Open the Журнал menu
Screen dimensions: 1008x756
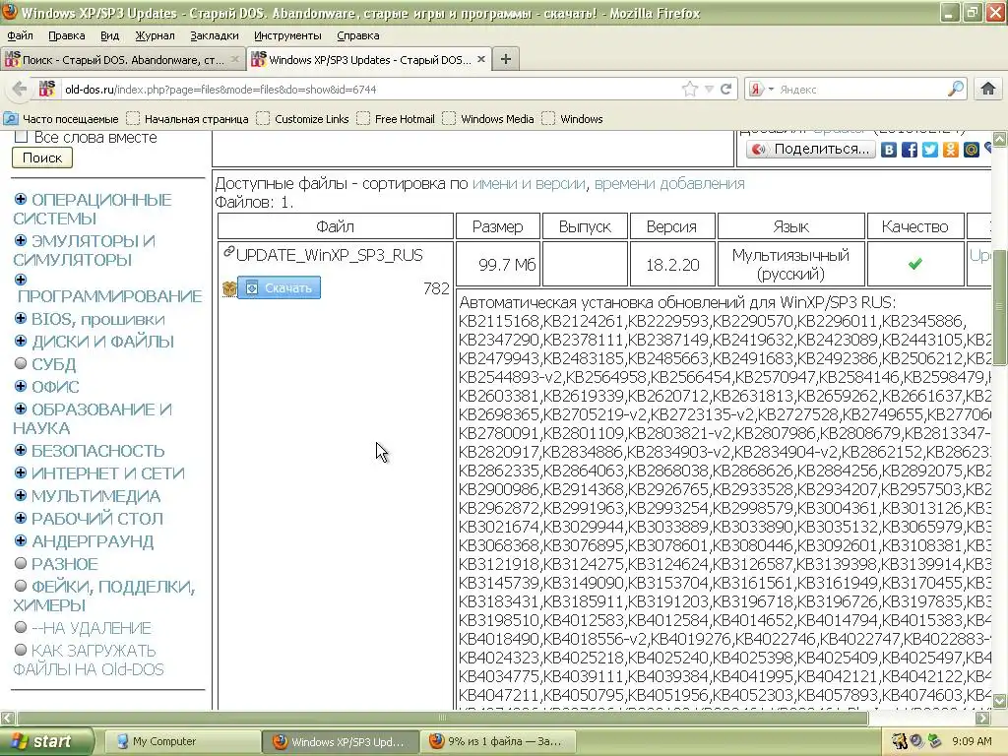[155, 35]
